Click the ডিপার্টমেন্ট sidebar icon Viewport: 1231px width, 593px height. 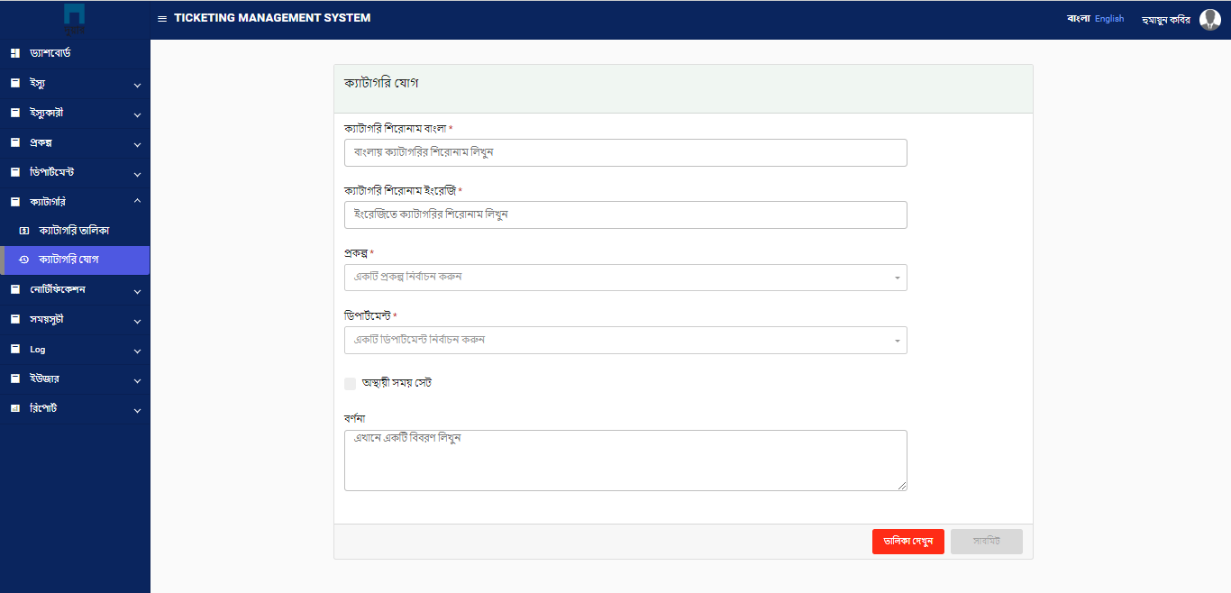[x=14, y=172]
